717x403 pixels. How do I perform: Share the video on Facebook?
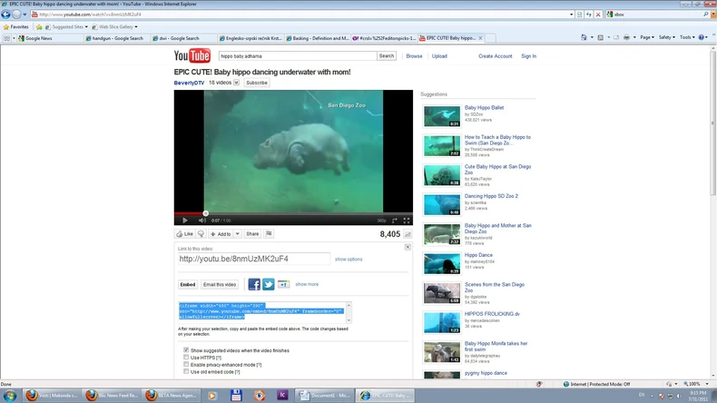pyautogui.click(x=254, y=284)
